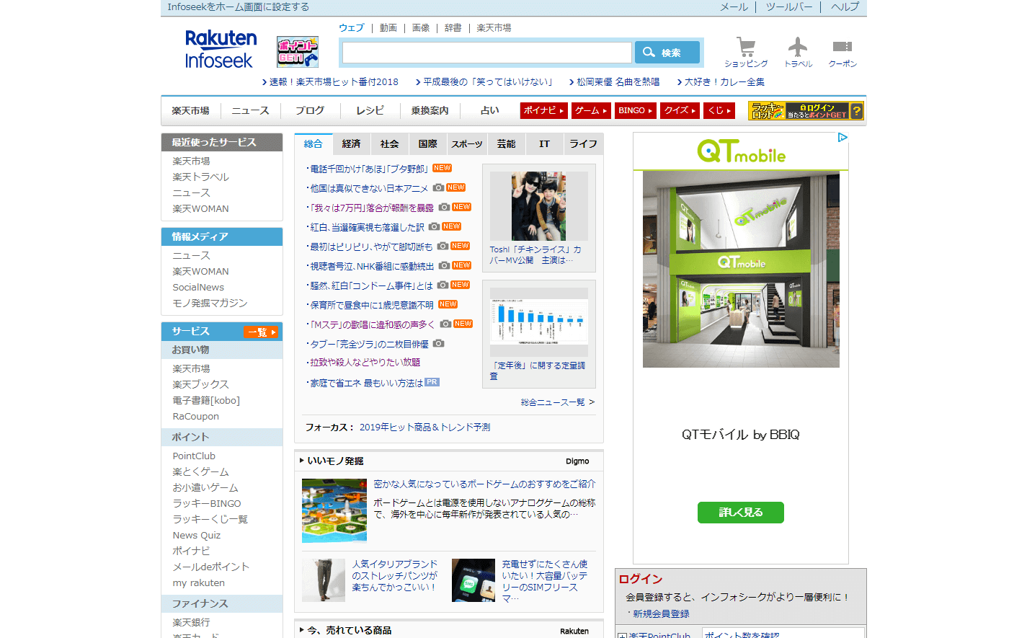This screenshot has width=1027, height=638.
Task: Click the Rakuten Infoseek logo
Action: [x=221, y=49]
